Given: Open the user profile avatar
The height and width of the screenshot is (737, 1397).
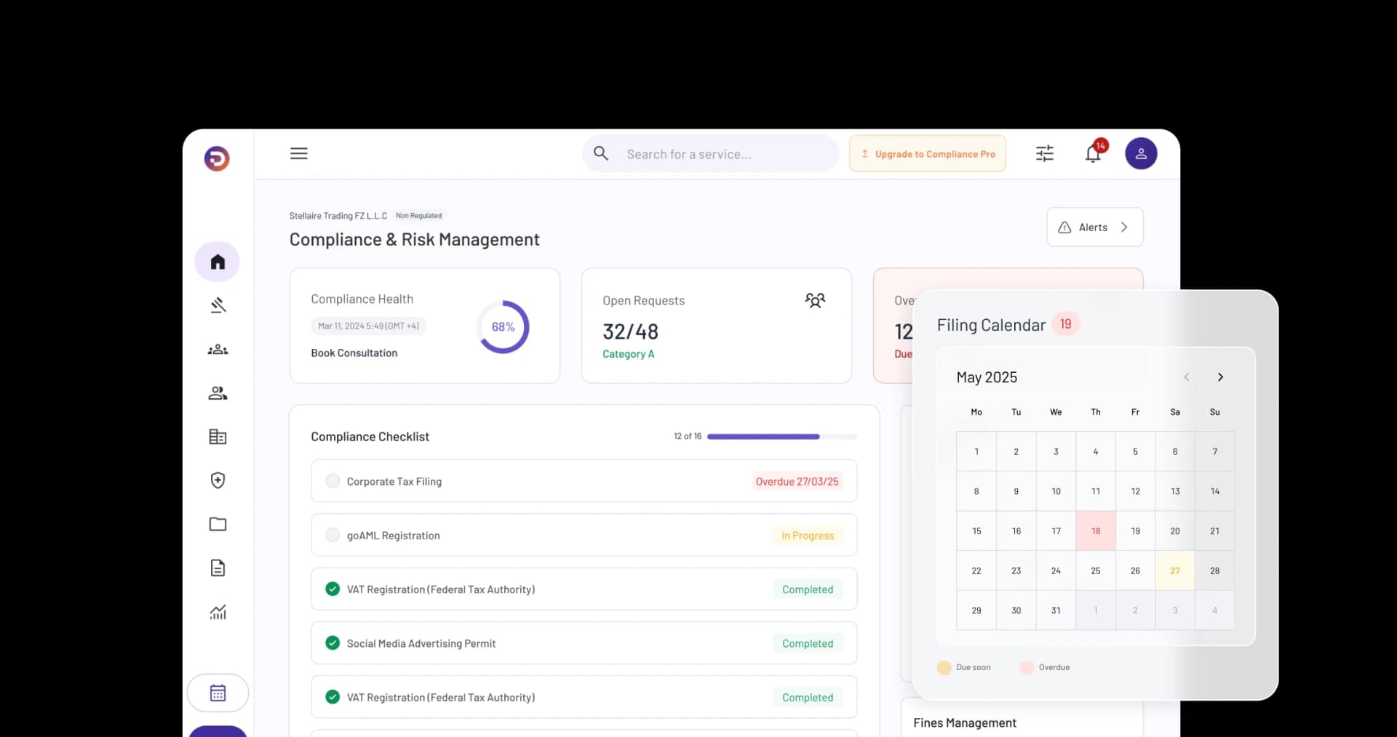Looking at the screenshot, I should tap(1141, 153).
